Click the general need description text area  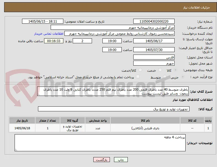[113, 91]
